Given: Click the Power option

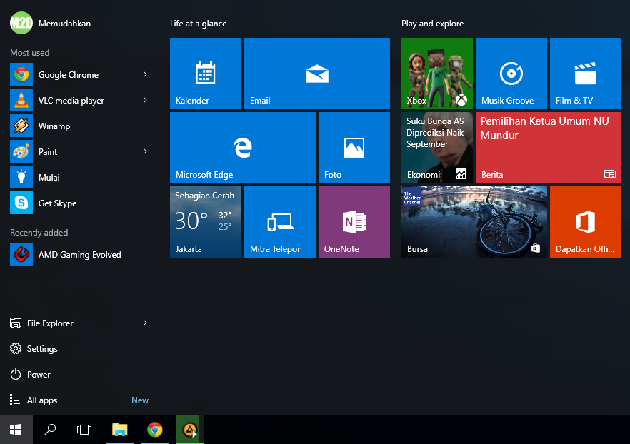Looking at the screenshot, I should [x=39, y=375].
